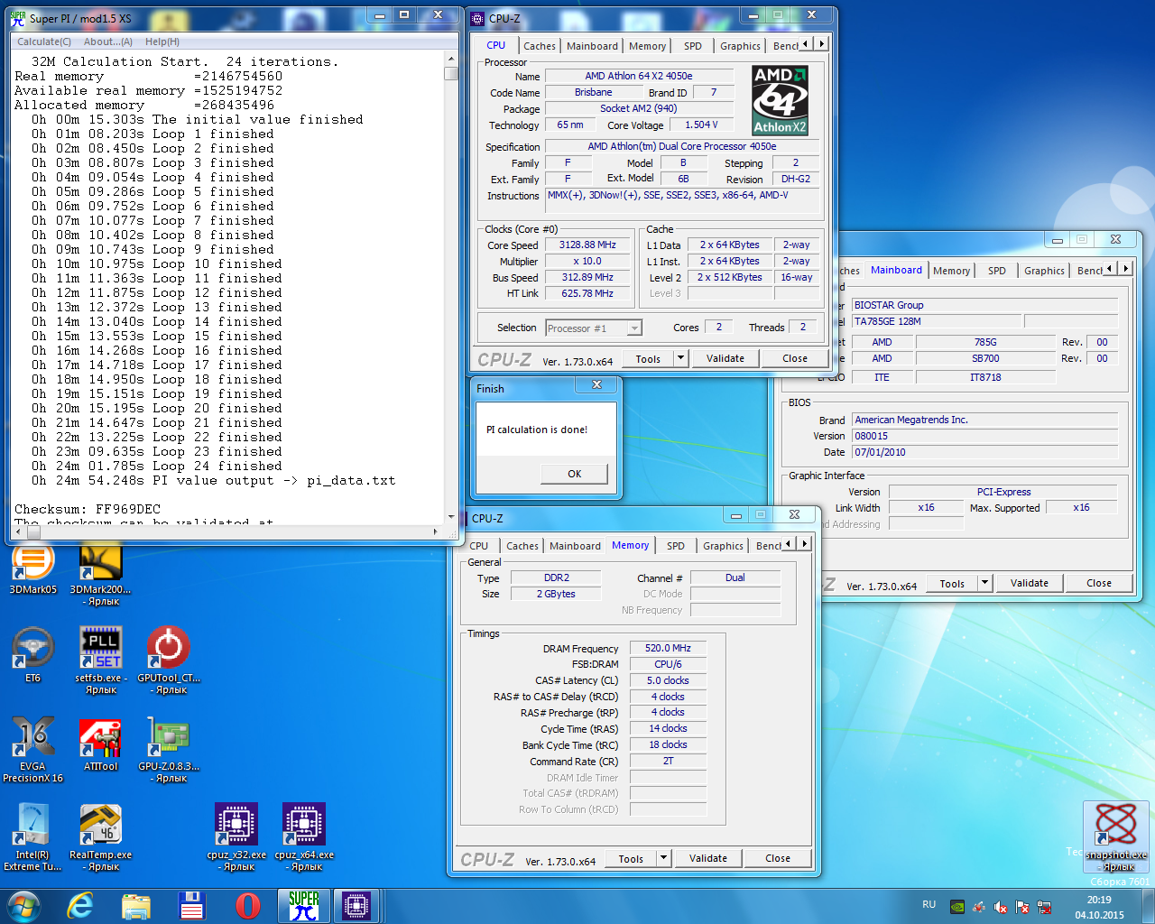1155x924 pixels.
Task: Click the DRAM Frequency value 520.0 MHz
Action: coord(668,648)
